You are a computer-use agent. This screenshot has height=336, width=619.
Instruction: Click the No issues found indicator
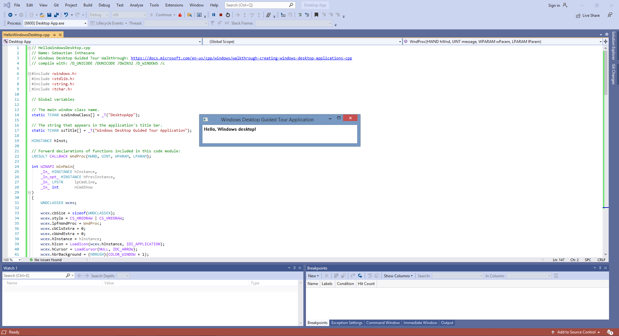tap(45, 260)
